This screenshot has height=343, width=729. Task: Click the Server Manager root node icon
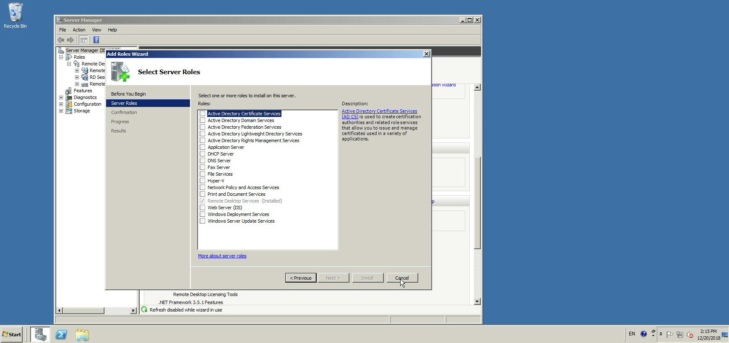[x=61, y=50]
